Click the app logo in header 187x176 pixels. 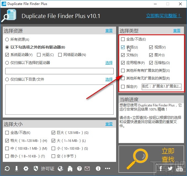[x=9, y=16]
